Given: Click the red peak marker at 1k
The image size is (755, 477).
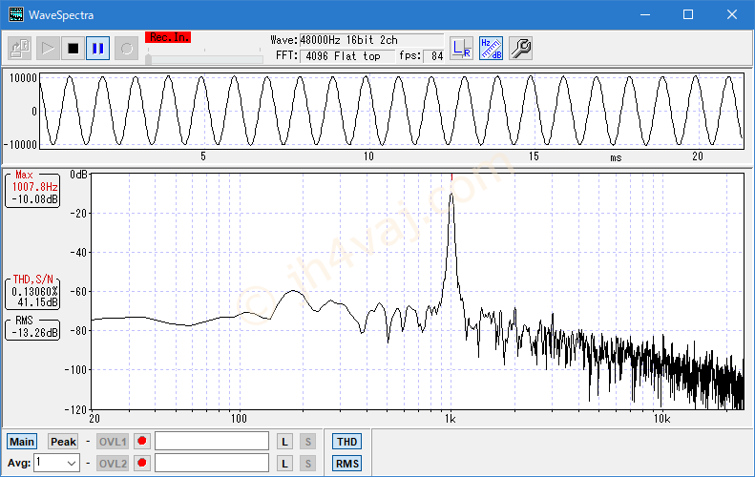Looking at the screenshot, I should [x=451, y=177].
